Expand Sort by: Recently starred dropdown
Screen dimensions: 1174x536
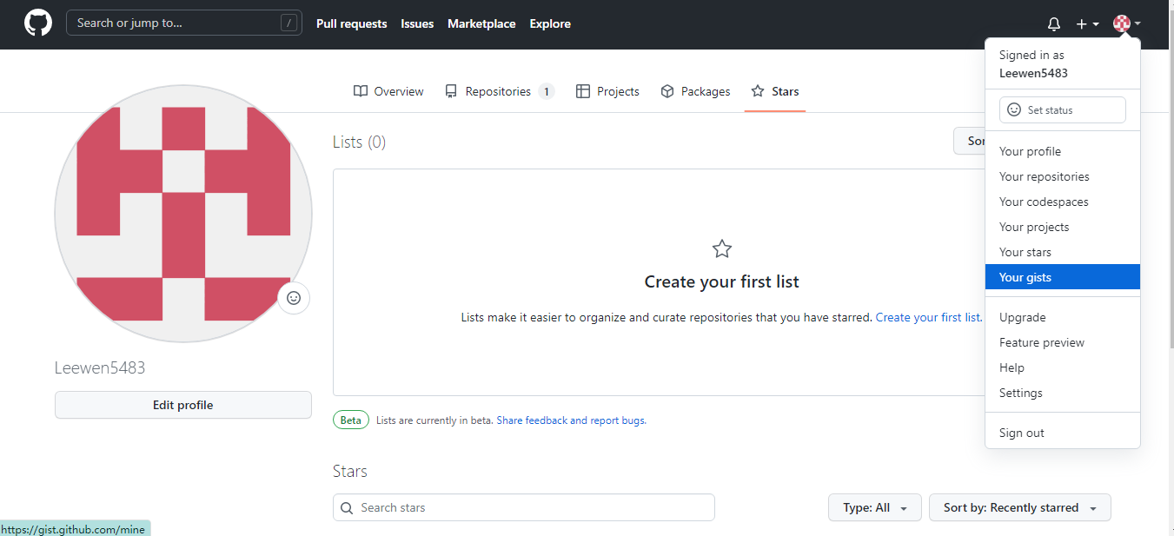[1020, 507]
